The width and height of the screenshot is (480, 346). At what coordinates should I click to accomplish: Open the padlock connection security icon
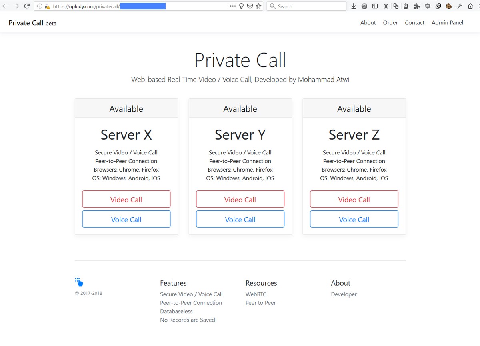[x=47, y=6]
